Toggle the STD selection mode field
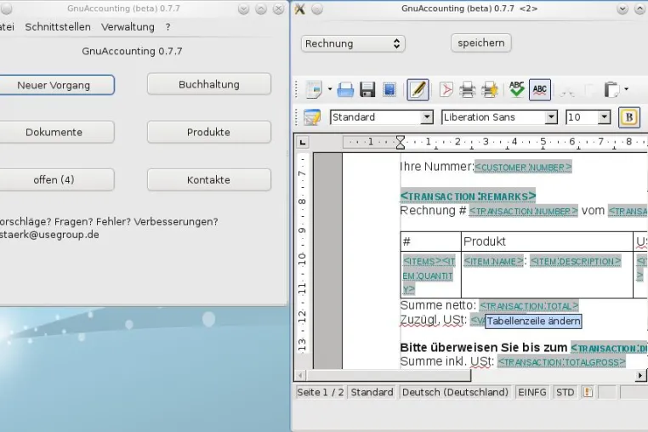648x432 pixels. pyautogui.click(x=565, y=392)
